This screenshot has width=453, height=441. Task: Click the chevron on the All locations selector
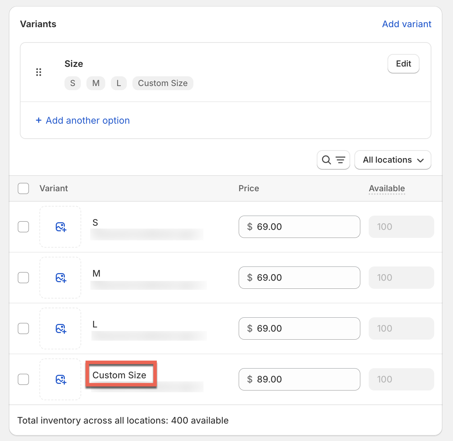pyautogui.click(x=420, y=160)
